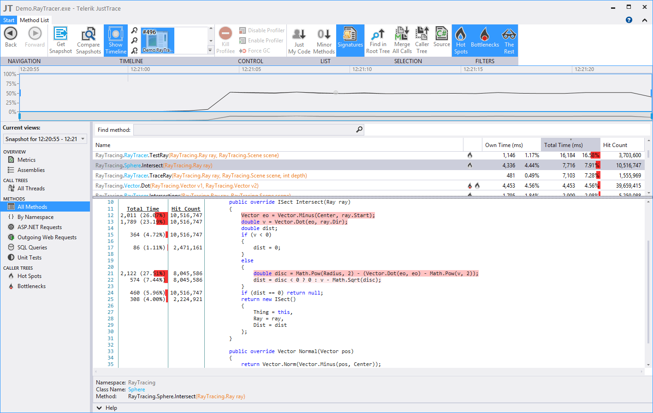This screenshot has width=653, height=413.
Task: Open Bottlenecks in Caller Trees
Action: tap(31, 286)
